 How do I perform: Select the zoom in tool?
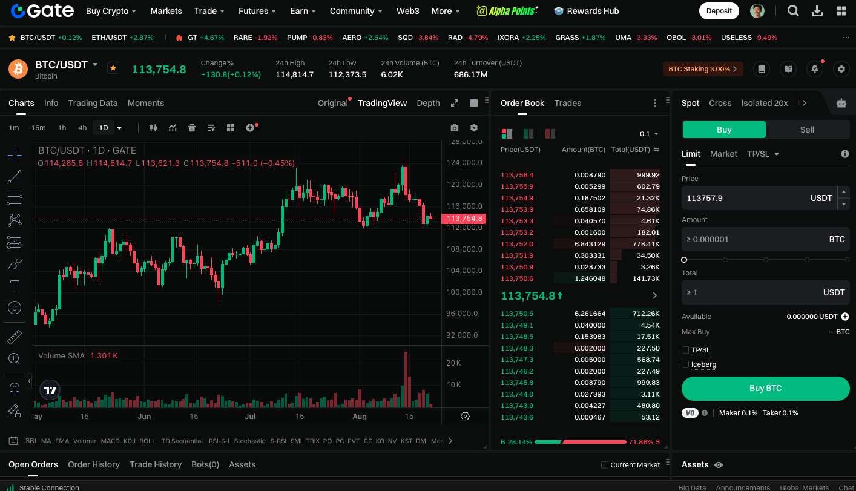tap(15, 358)
